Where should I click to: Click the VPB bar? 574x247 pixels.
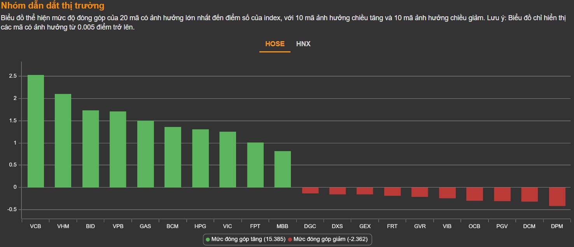[x=118, y=150]
